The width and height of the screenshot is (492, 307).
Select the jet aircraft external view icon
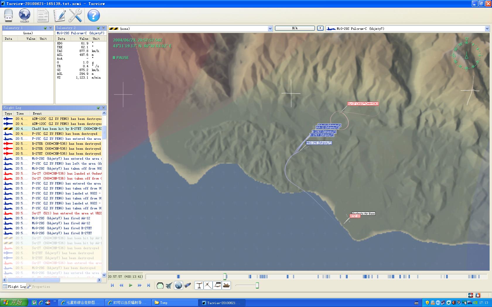(169, 285)
